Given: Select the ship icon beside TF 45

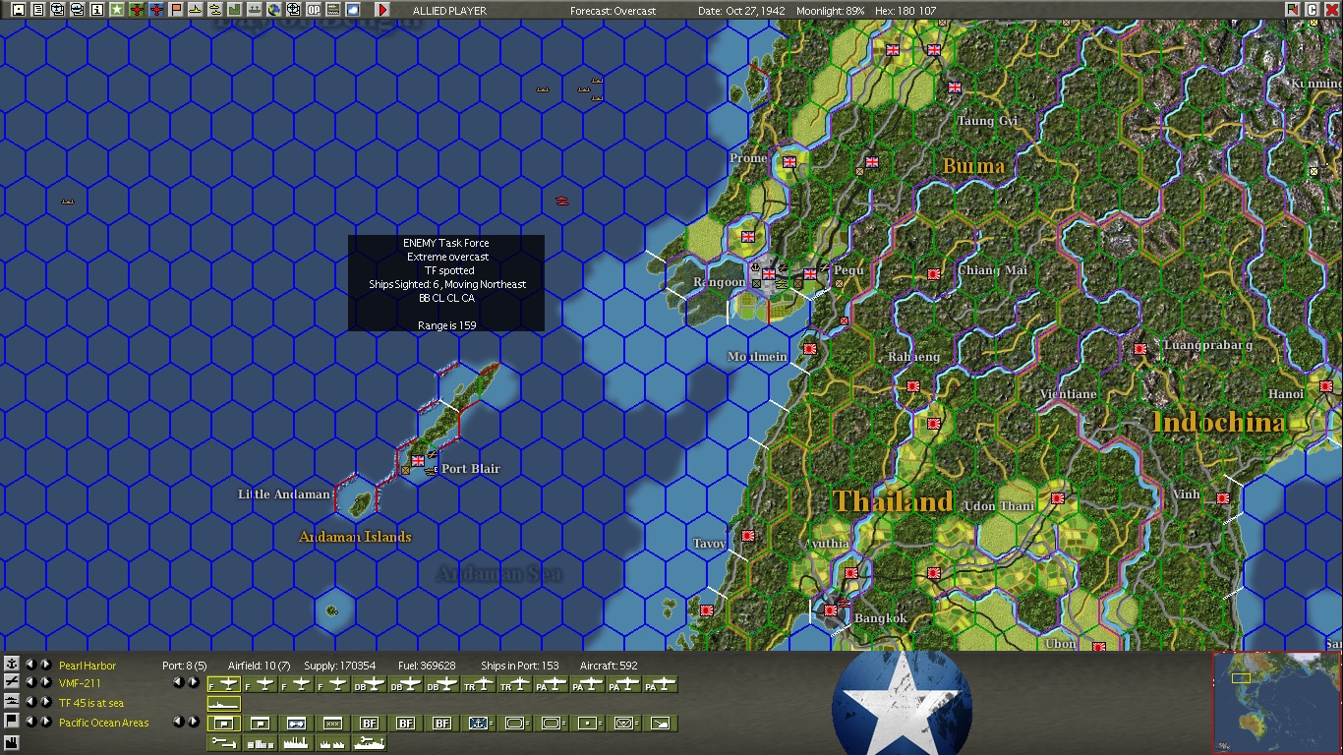Looking at the screenshot, I should click(12, 702).
